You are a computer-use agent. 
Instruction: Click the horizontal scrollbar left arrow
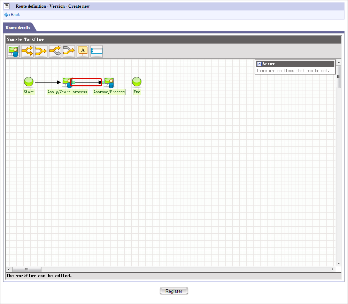coord(9,269)
